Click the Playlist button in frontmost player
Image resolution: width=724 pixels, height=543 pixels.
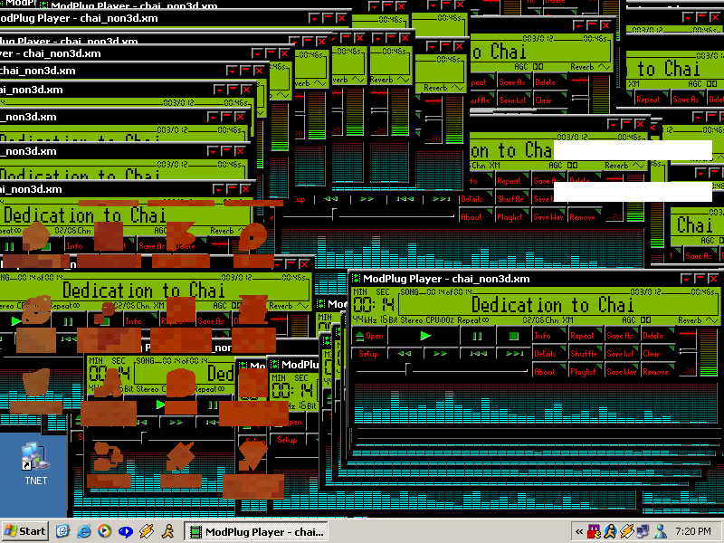(585, 371)
